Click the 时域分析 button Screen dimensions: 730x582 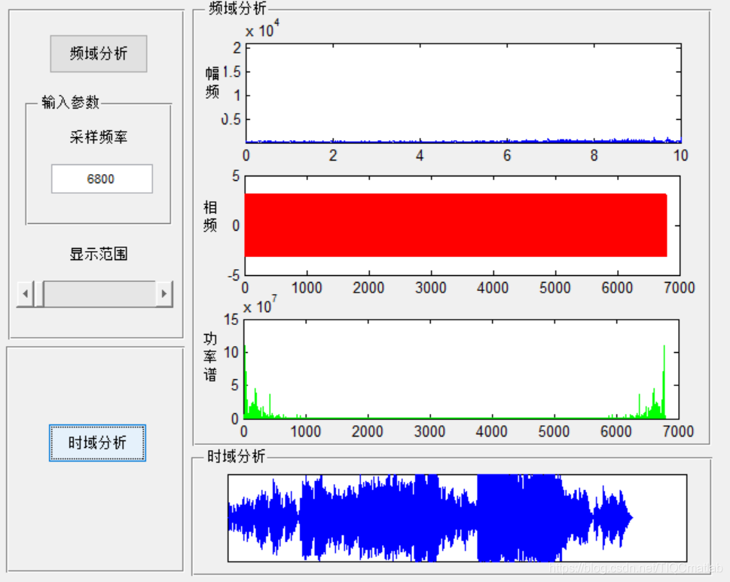97,443
